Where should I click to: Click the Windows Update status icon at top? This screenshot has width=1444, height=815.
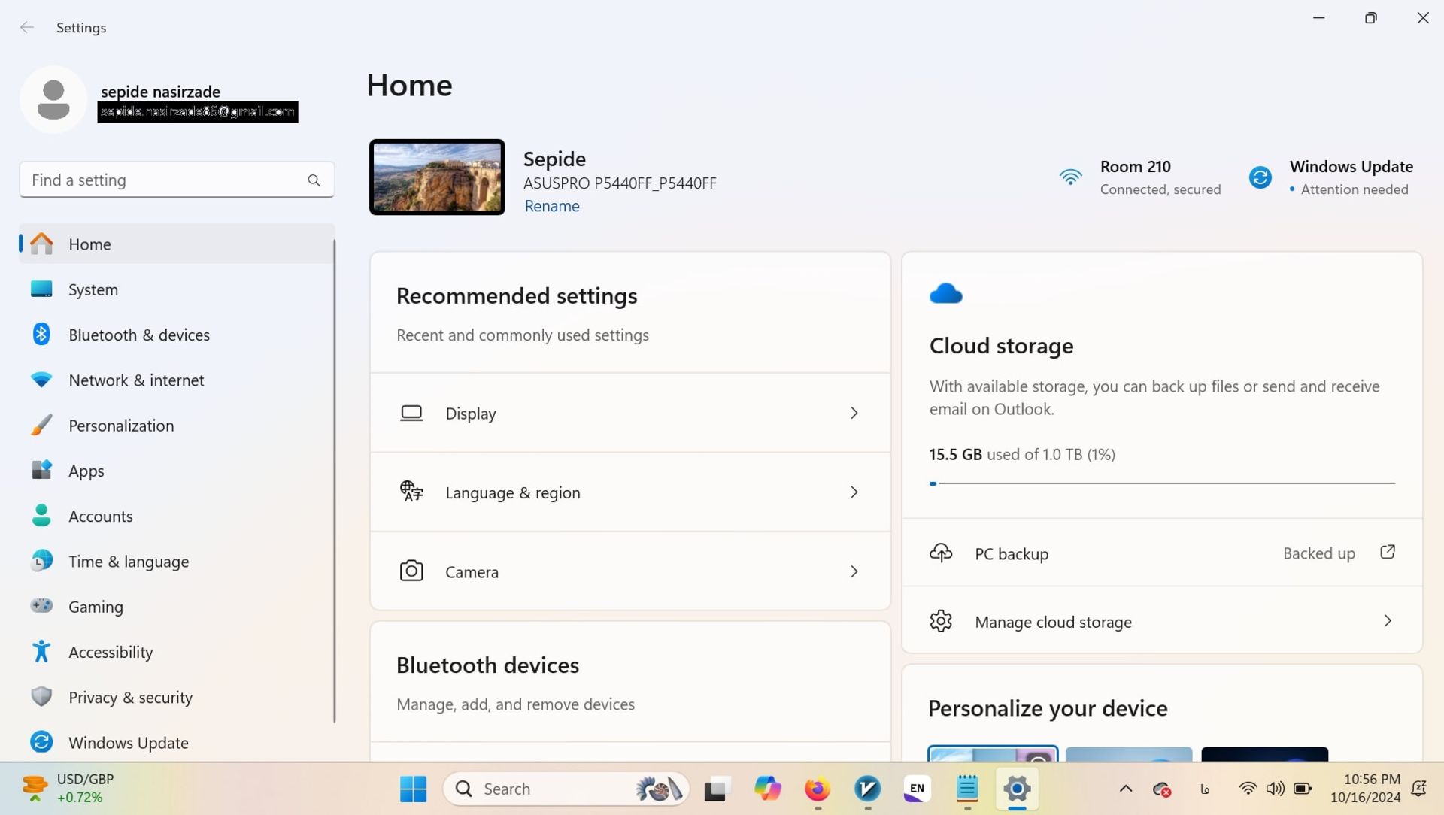[x=1260, y=177]
